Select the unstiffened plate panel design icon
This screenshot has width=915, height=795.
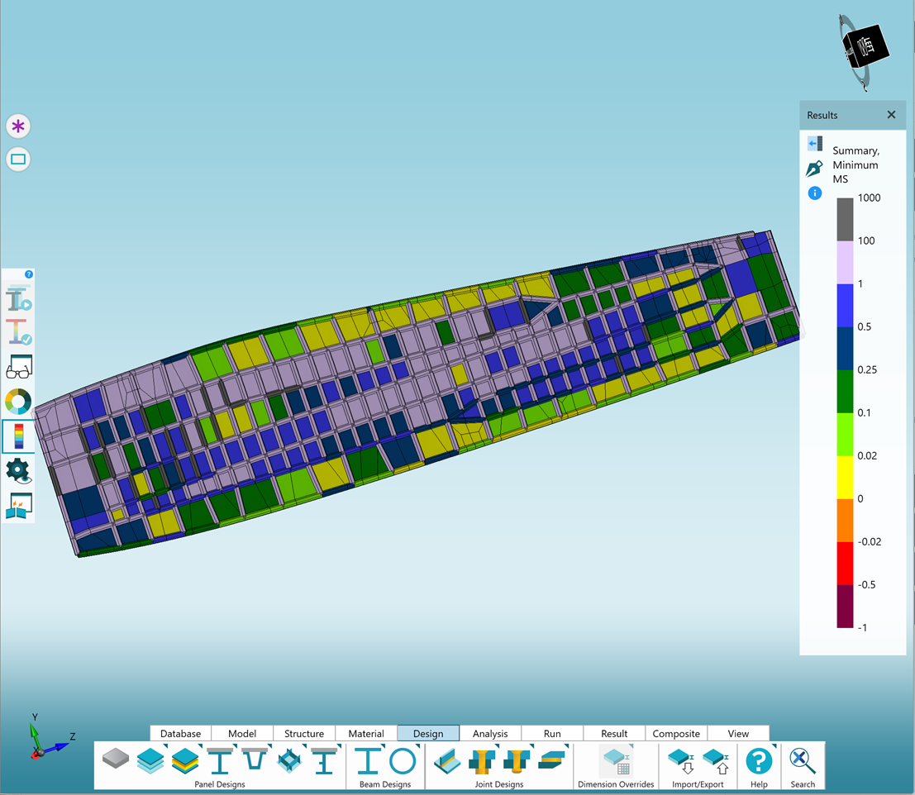116,759
